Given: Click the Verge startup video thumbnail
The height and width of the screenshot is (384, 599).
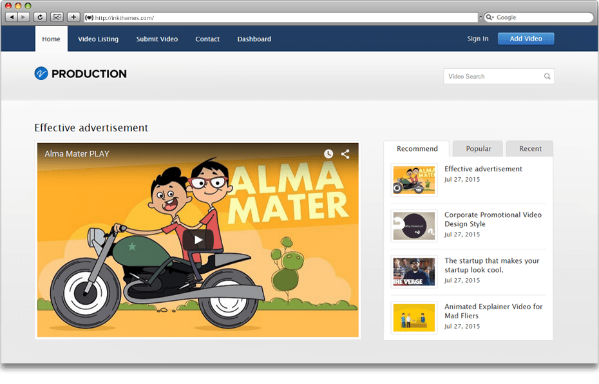Looking at the screenshot, I should pos(414,272).
